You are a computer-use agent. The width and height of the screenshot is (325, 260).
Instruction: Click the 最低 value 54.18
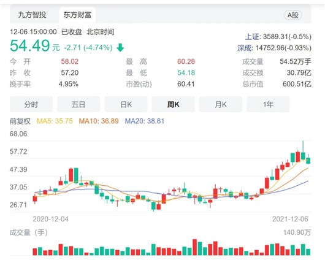pyautogui.click(x=186, y=72)
